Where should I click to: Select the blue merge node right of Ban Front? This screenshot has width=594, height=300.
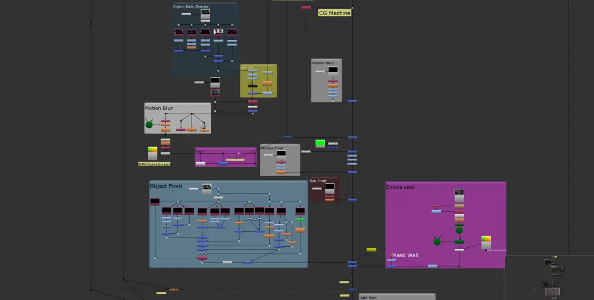point(352,200)
